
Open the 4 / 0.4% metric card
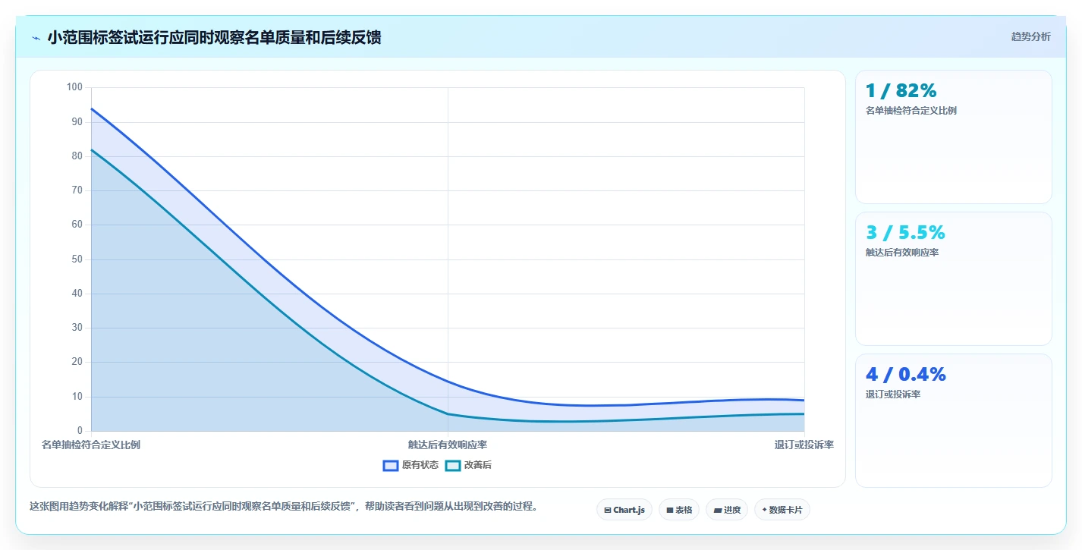click(953, 420)
